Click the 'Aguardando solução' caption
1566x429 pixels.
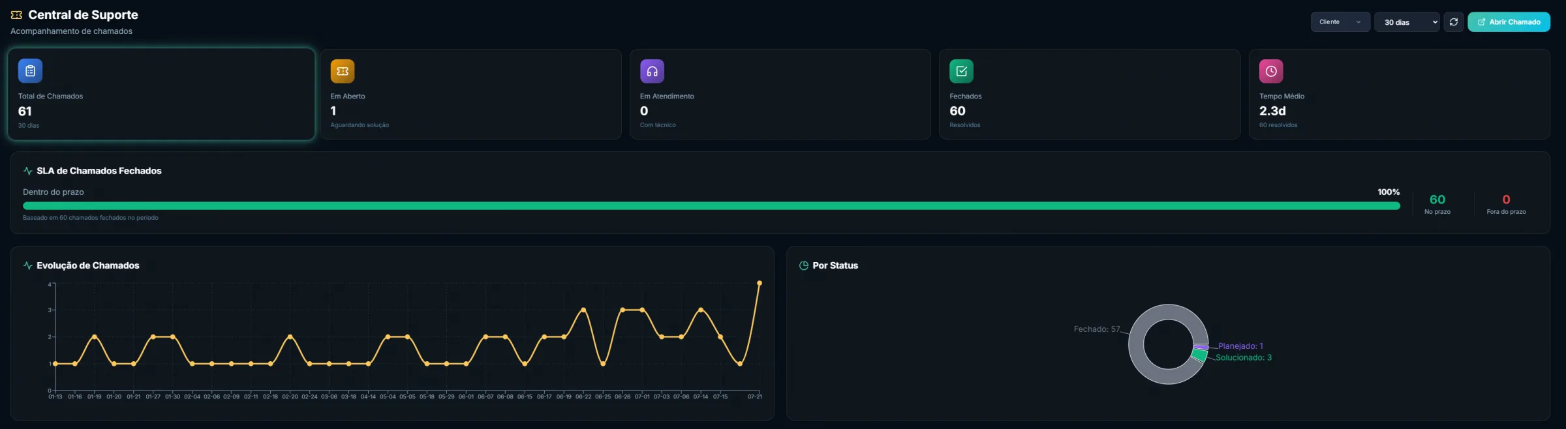pos(360,125)
